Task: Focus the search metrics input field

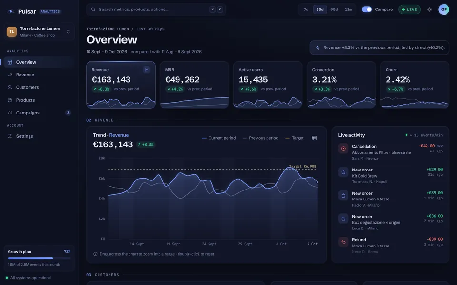Action: (156, 9)
